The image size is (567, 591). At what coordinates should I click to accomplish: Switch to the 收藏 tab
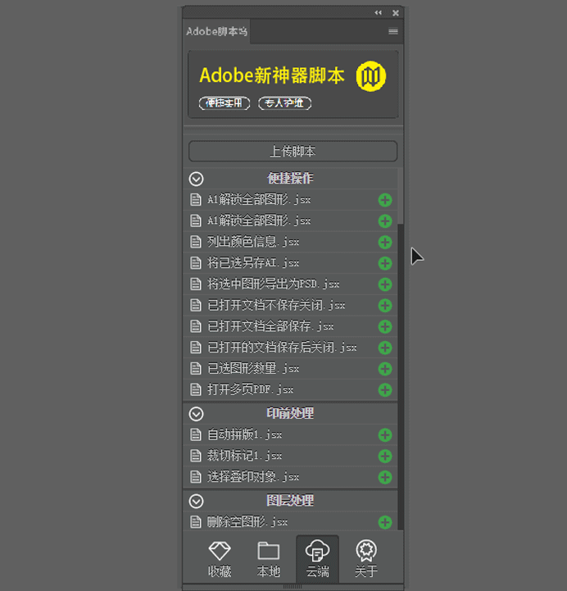point(220,559)
